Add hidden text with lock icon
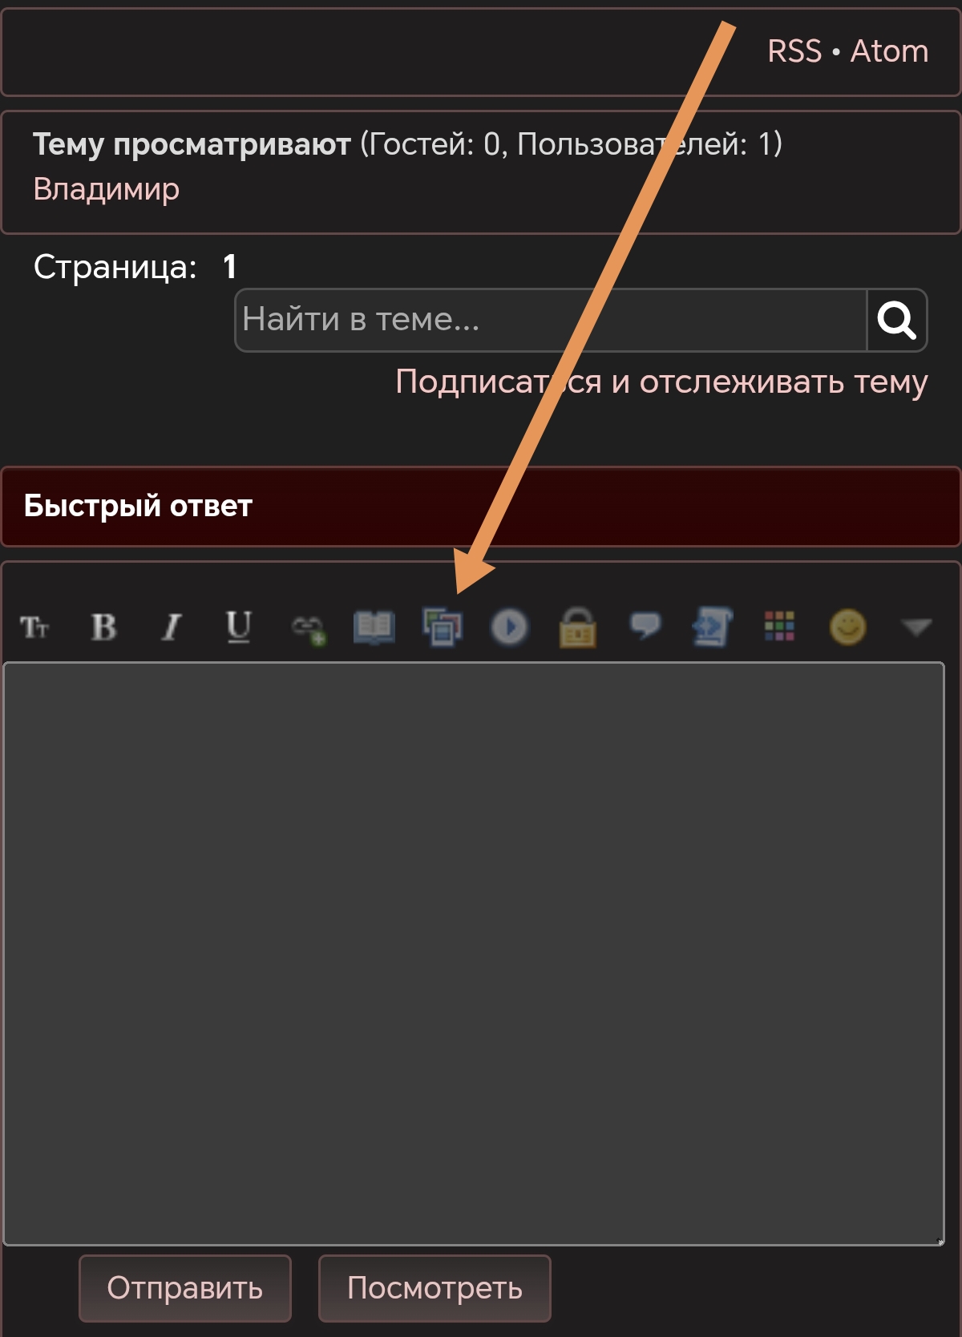This screenshot has height=1337, width=962. click(x=577, y=627)
